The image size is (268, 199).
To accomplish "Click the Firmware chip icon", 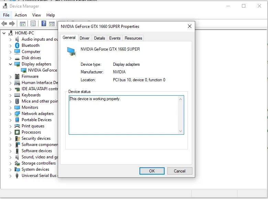I will [x=17, y=76].
